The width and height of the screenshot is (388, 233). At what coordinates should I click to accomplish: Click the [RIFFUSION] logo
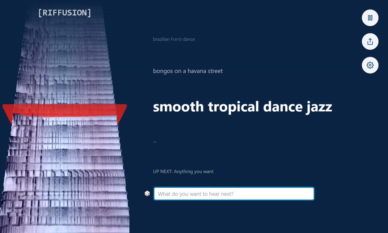coord(65,12)
